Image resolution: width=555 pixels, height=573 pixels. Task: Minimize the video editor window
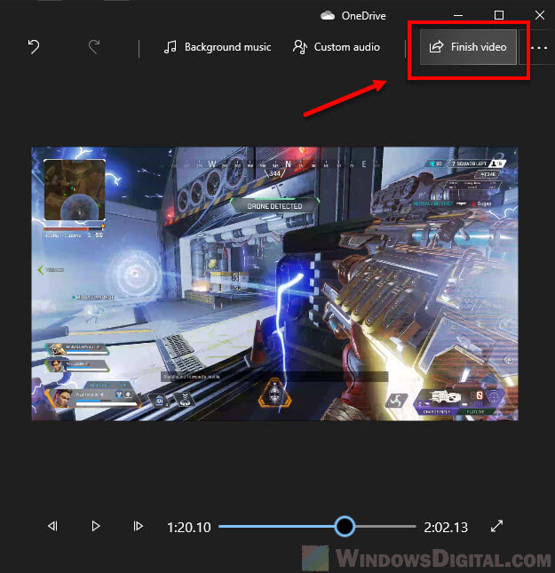(x=458, y=15)
